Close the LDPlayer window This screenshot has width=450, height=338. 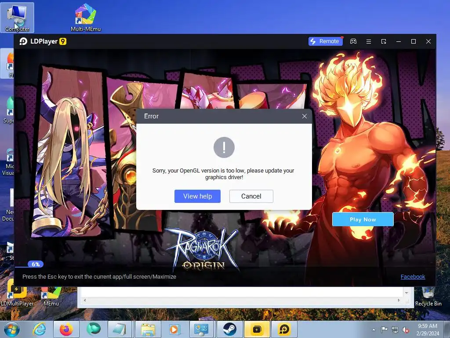428,42
